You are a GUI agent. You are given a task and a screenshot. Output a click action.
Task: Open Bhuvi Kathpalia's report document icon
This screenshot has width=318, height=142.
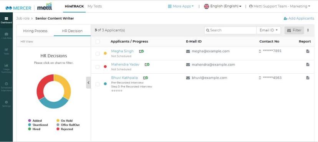pos(308,78)
